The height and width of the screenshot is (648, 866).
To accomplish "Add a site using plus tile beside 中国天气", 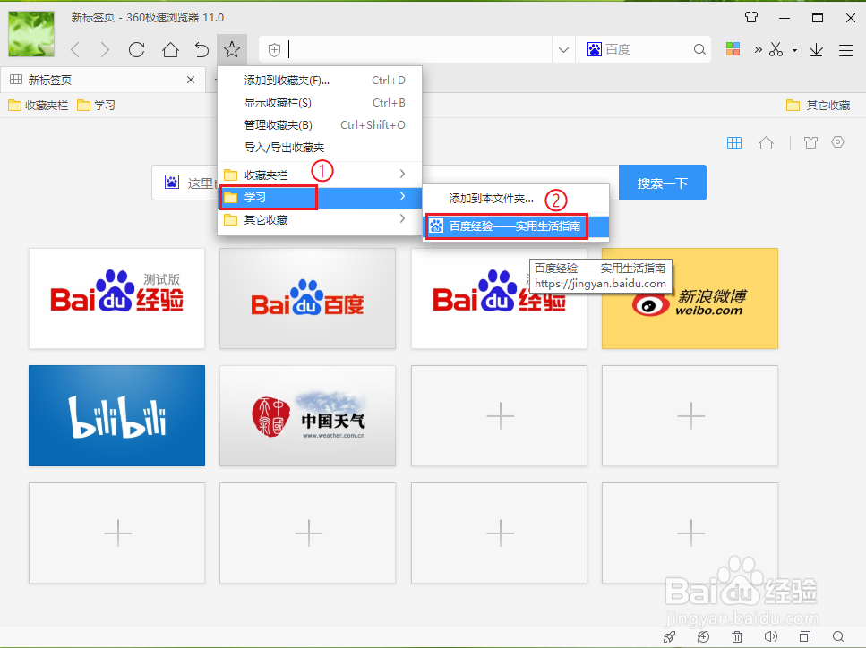I will pos(500,415).
